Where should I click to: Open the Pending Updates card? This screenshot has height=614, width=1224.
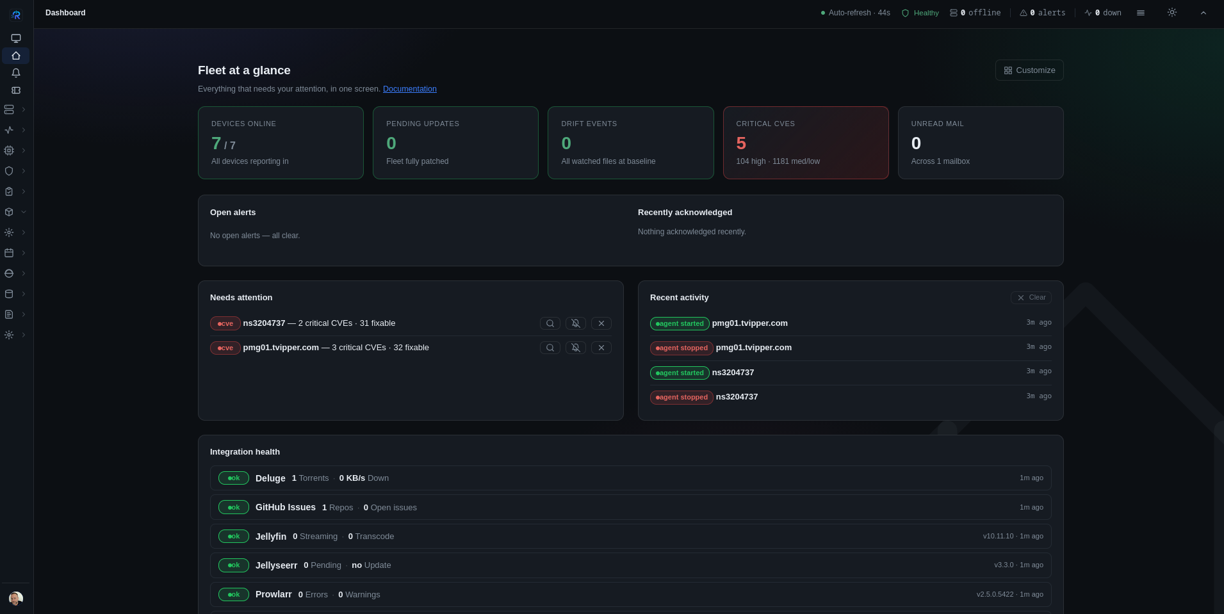point(455,143)
